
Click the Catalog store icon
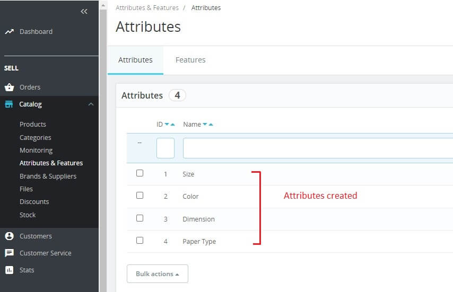[x=9, y=104]
